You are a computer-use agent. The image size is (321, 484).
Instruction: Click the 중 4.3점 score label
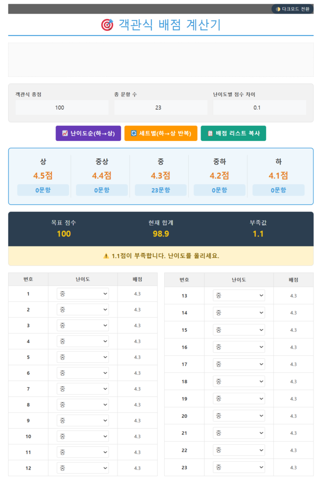(x=160, y=176)
